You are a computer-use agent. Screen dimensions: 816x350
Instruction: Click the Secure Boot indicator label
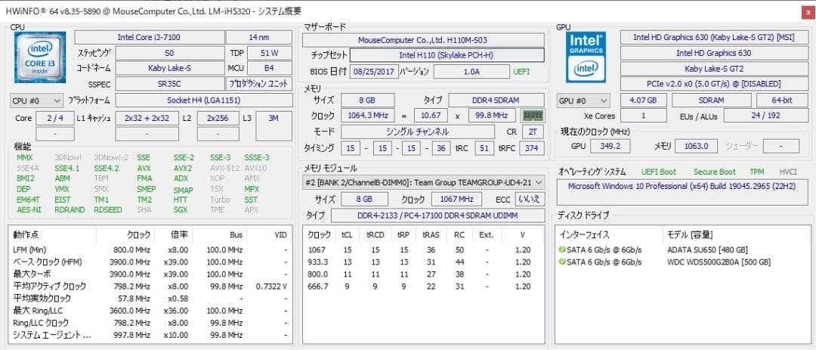(x=714, y=172)
